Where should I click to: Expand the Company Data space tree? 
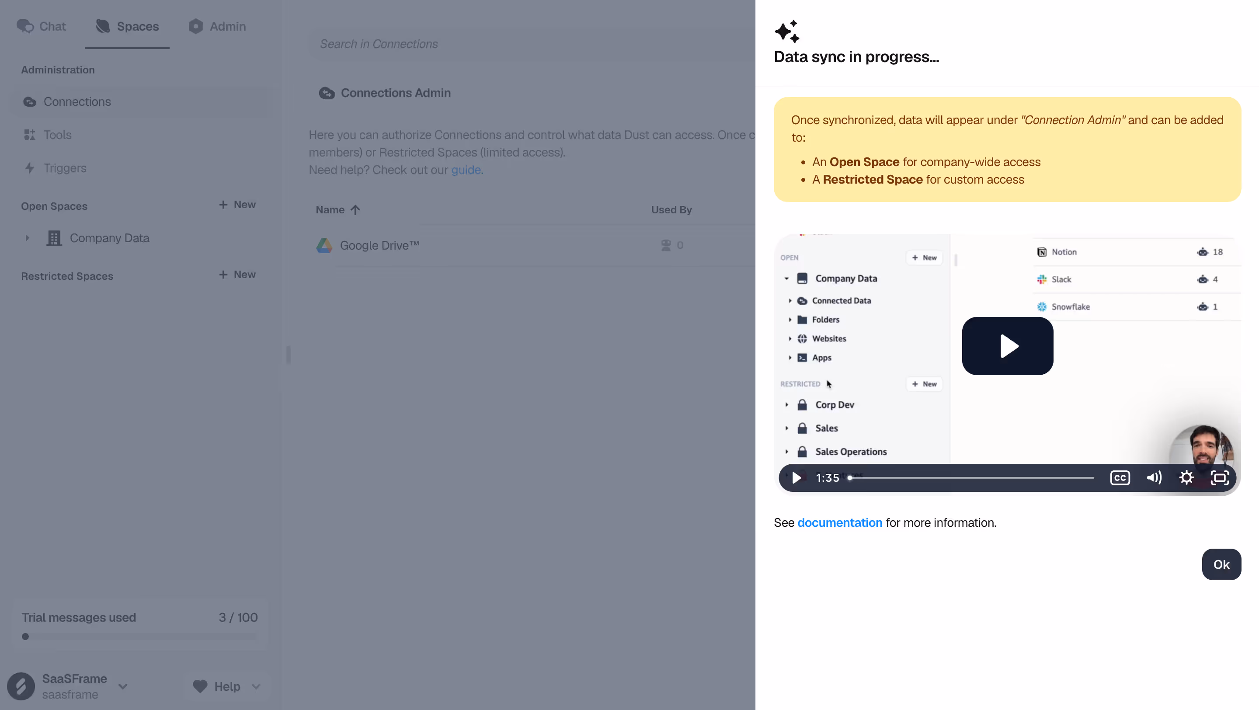click(x=28, y=238)
